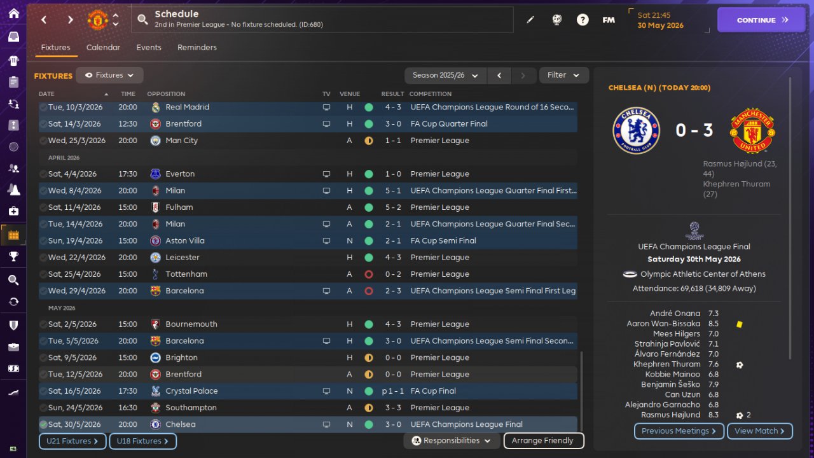Click the Arrange Friendly button
Image resolution: width=814 pixels, height=458 pixels.
[x=544, y=440]
